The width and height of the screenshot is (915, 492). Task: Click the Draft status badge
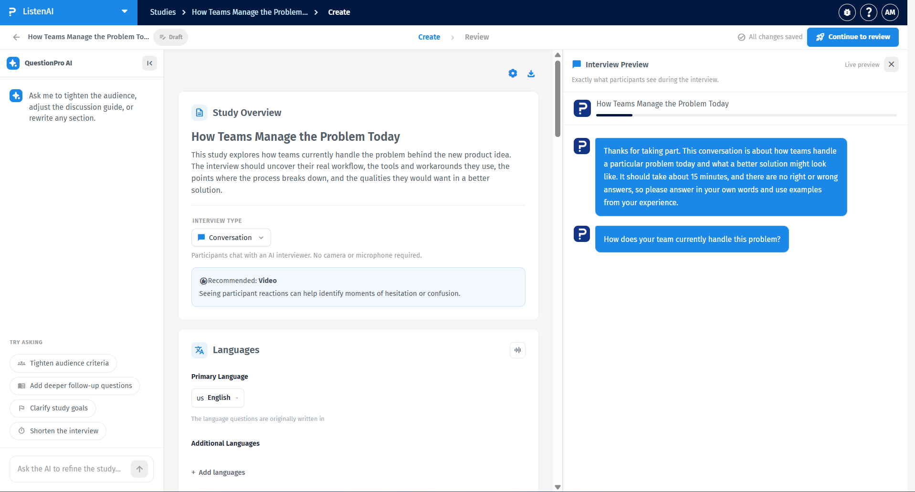171,37
